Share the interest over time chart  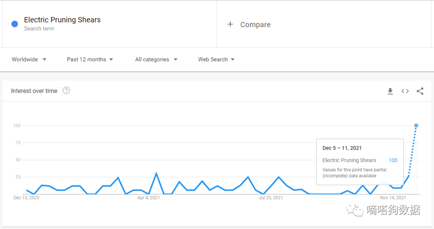point(420,91)
